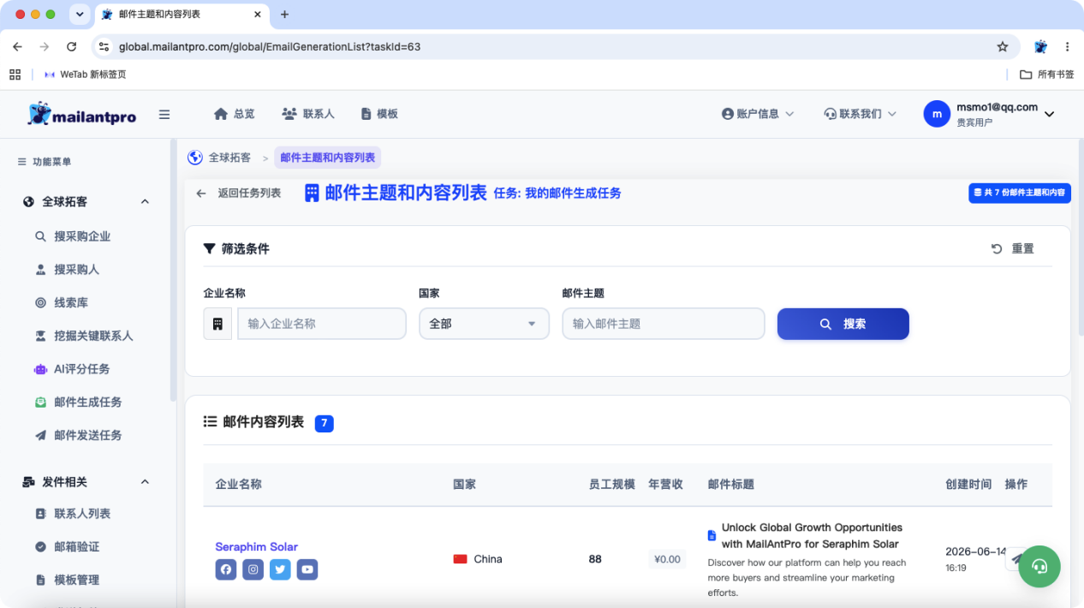Collapse the 发件相关 sidebar section

[145, 482]
